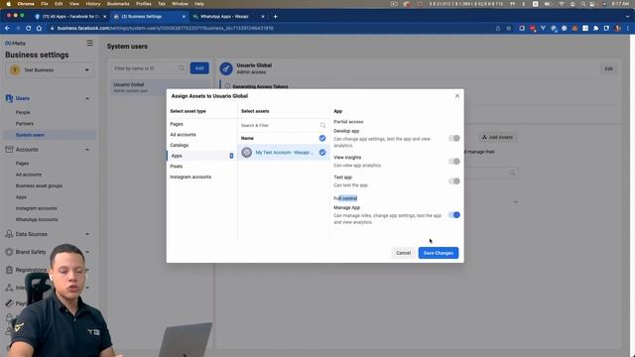Image resolution: width=635 pixels, height=357 pixels.
Task: Toggle Manage App full control switch
Action: [x=454, y=215]
